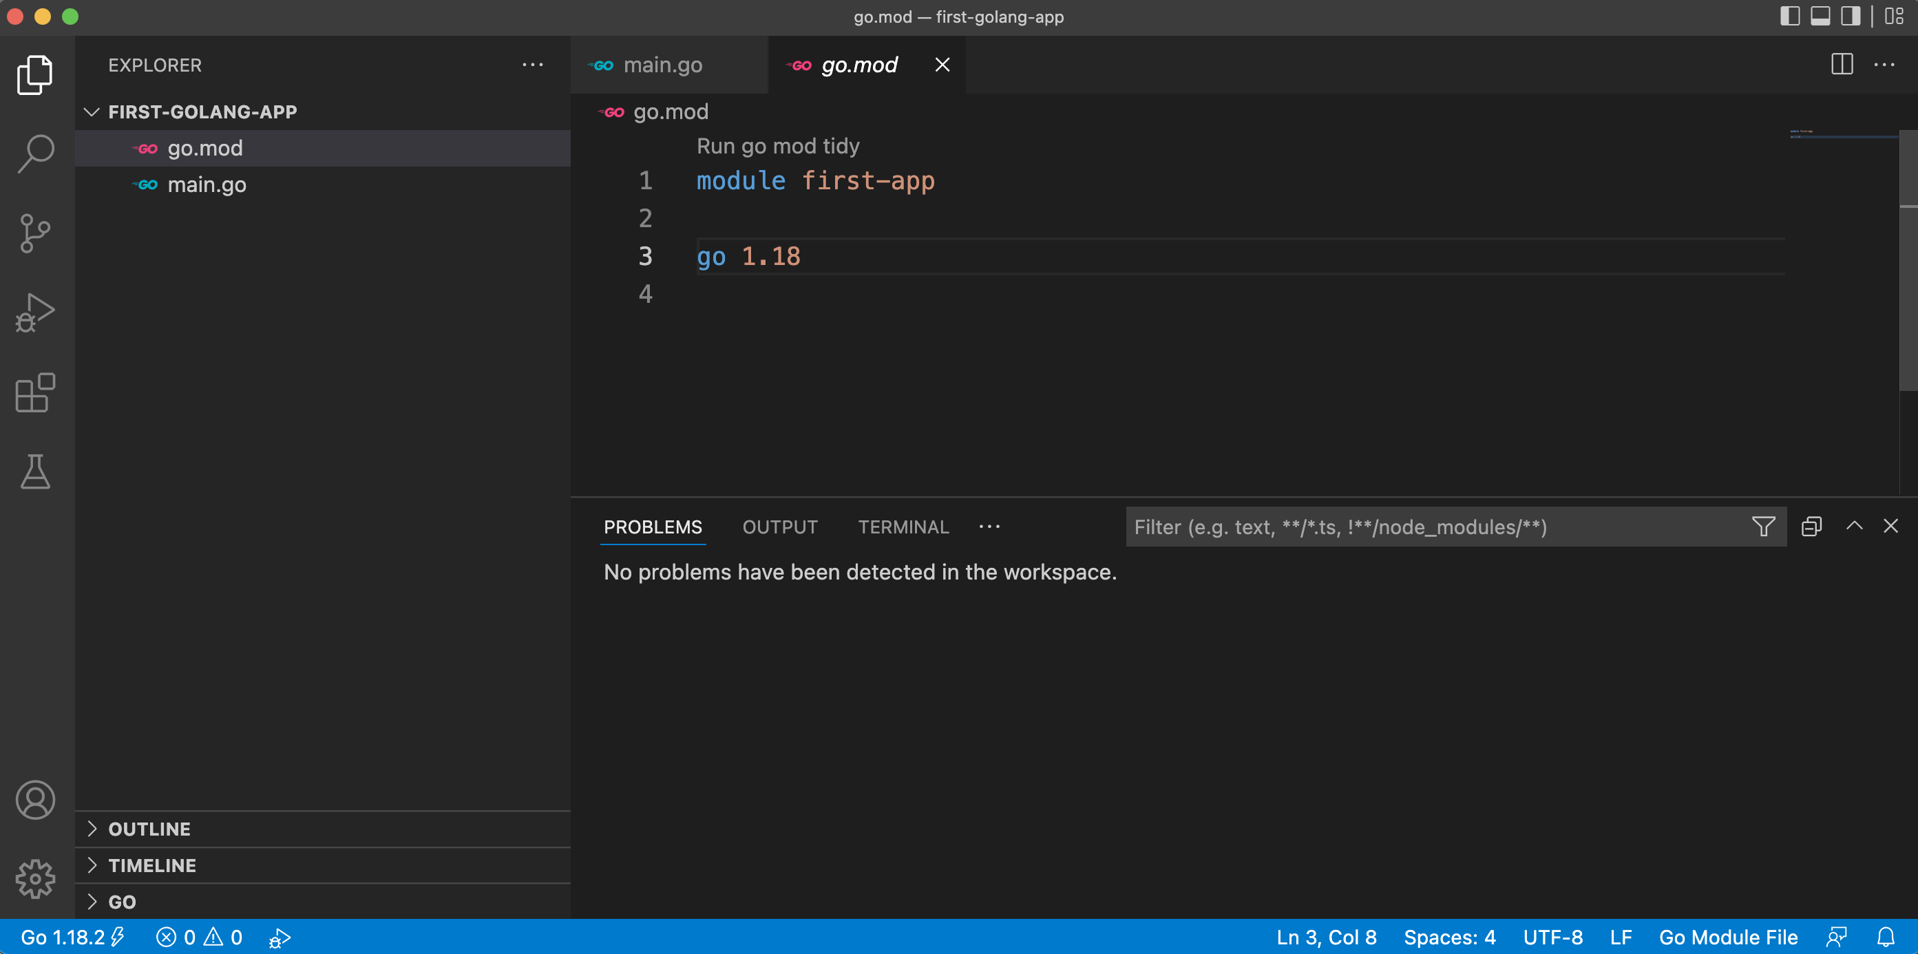Screen dimensions: 1918x954
Task: Open Customize Layout options
Action: pyautogui.click(x=1894, y=17)
